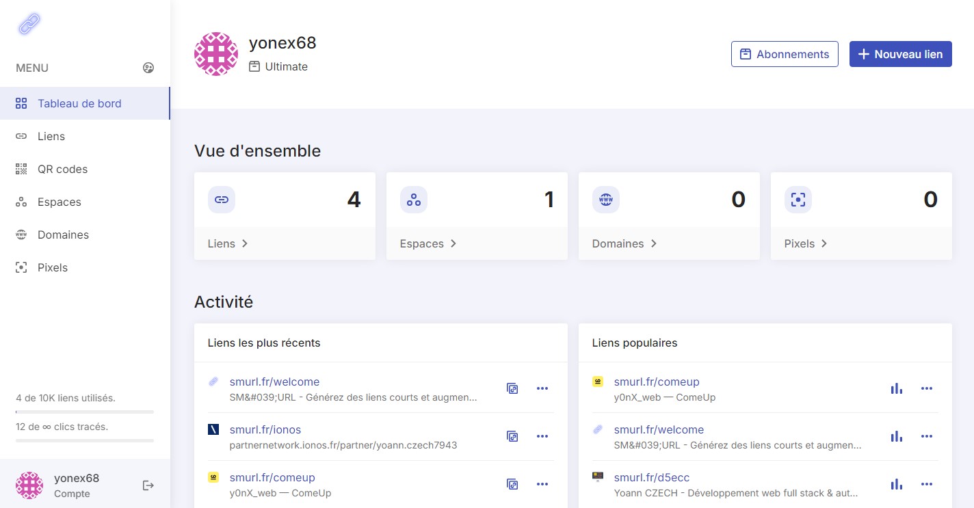This screenshot has height=508, width=974.
Task: Select Espaces in the sidebar menu
Action: [x=59, y=202]
